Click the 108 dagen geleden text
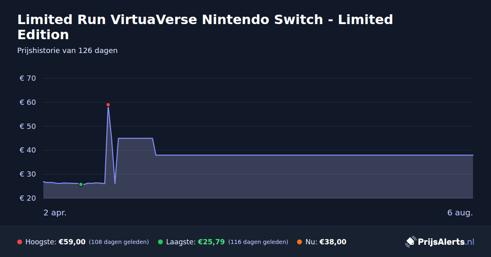The image size is (491, 257). (x=119, y=242)
